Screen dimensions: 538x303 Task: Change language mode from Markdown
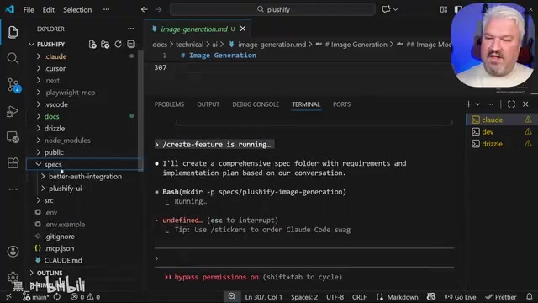pyautogui.click(x=402, y=297)
